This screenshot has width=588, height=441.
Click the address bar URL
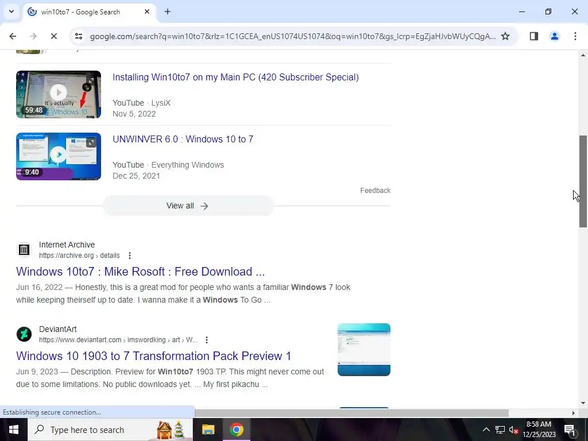pyautogui.click(x=292, y=36)
